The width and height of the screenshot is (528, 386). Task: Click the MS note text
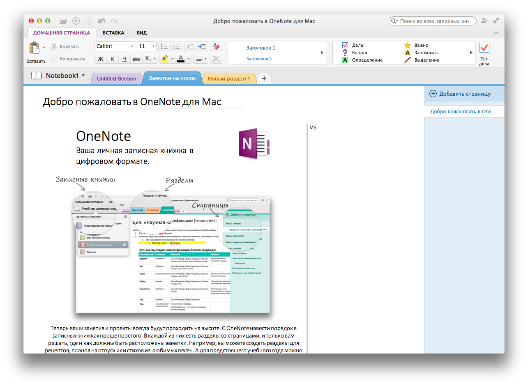(313, 128)
